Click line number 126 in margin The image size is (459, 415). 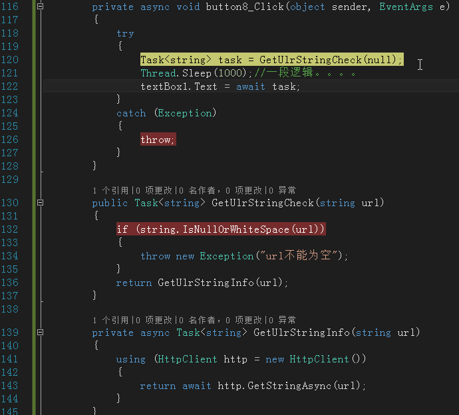tap(10, 140)
